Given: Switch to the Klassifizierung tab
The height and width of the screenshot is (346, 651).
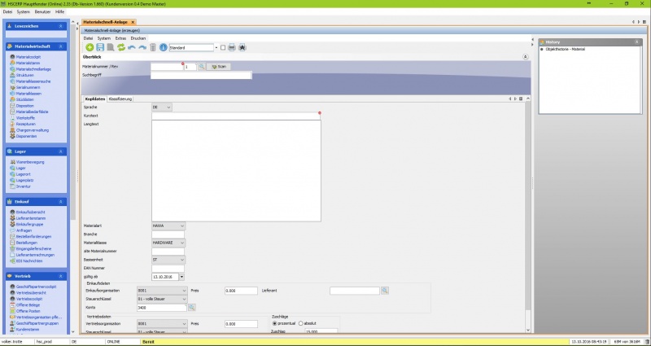Looking at the screenshot, I should click(120, 99).
